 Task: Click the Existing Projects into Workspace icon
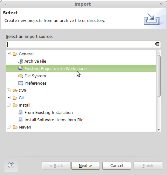pos(21,68)
